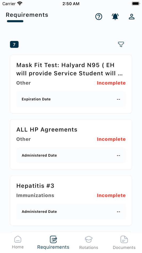Tap the Rotations graduation cap icon
The height and width of the screenshot is (253, 142).
[x=89, y=239]
